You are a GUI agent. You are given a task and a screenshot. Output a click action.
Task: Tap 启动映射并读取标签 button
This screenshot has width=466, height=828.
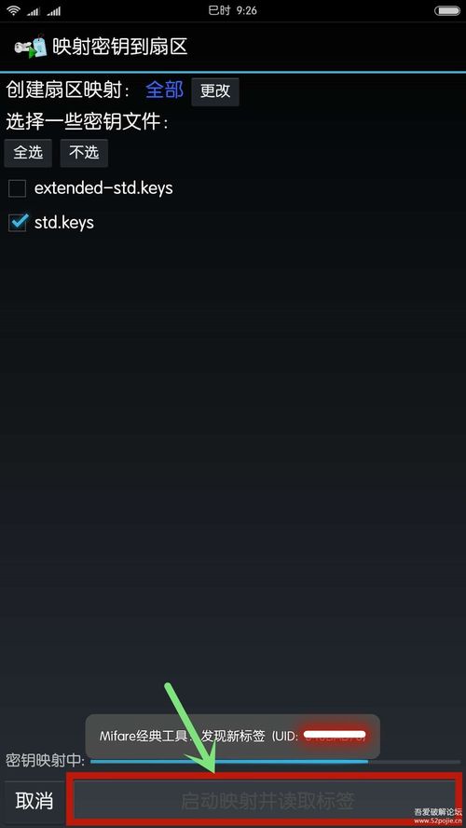point(267,801)
